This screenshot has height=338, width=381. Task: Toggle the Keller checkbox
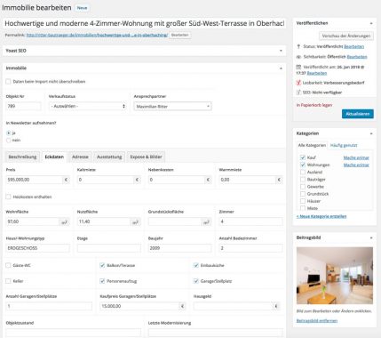[8, 281]
